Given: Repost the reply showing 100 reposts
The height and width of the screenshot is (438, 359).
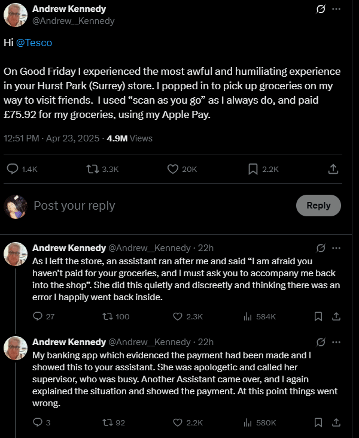Looking at the screenshot, I should (115, 316).
